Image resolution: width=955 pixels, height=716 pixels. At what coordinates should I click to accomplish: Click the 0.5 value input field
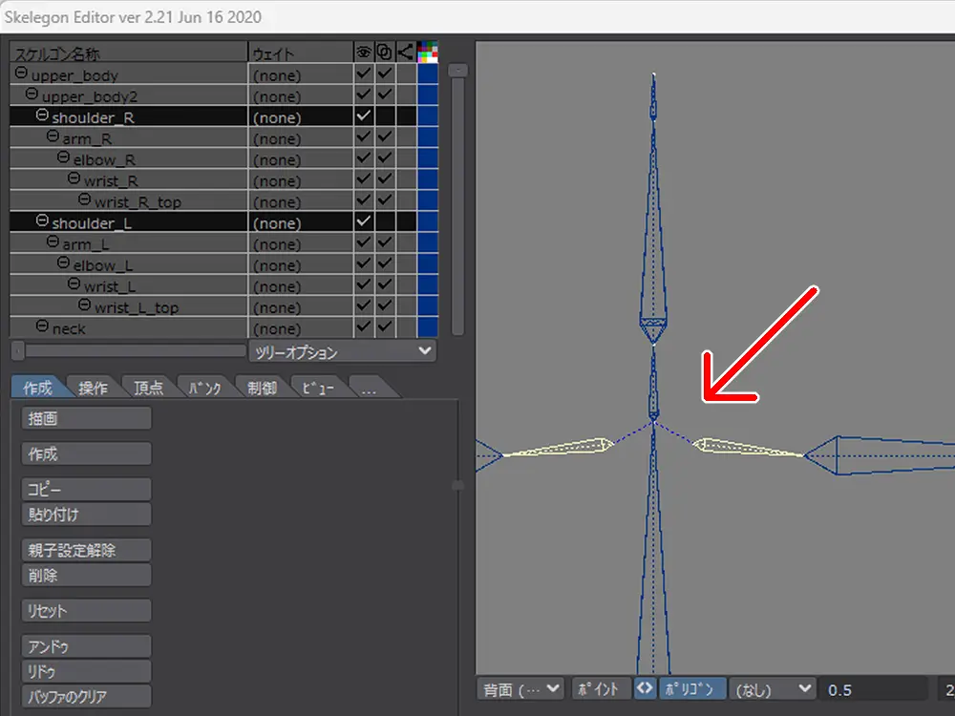point(874,688)
